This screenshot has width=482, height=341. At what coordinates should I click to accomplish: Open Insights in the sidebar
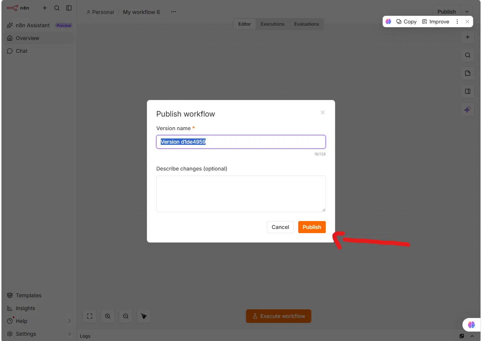[40, 308]
